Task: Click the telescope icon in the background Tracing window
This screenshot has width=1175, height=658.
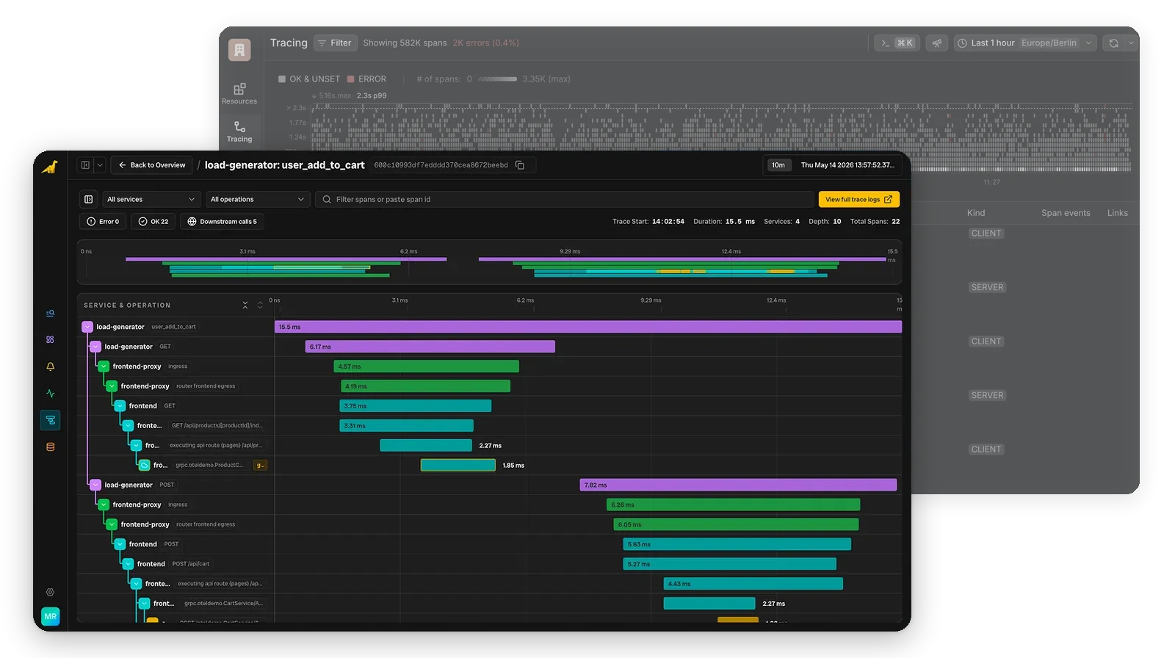Action: (936, 43)
